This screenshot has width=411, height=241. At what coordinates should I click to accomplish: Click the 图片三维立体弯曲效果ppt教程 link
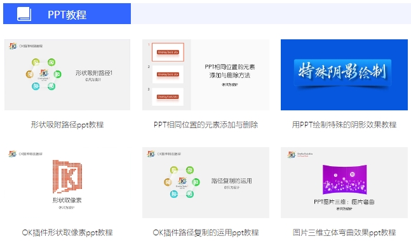[x=344, y=232]
